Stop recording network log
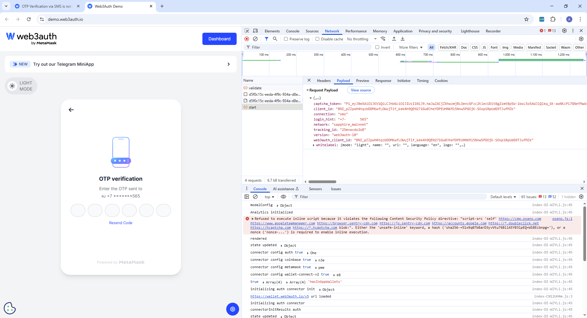 pos(247,39)
